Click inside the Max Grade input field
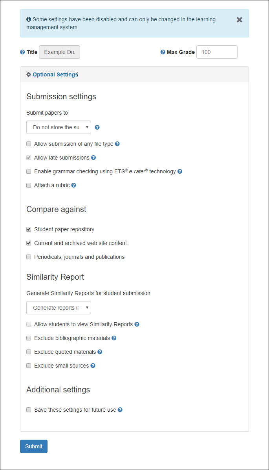This screenshot has width=269, height=470. click(217, 52)
